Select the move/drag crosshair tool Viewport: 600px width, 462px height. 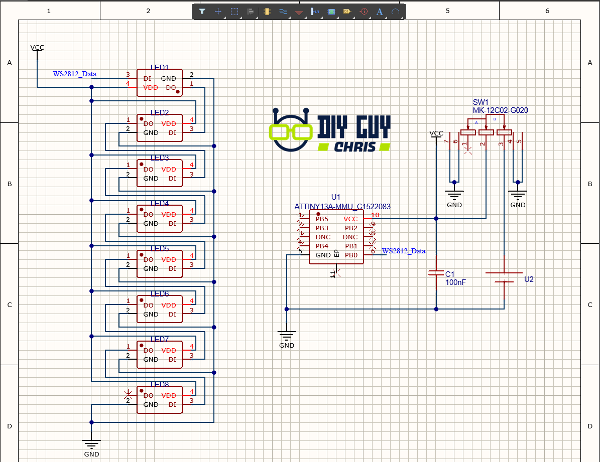coord(218,12)
